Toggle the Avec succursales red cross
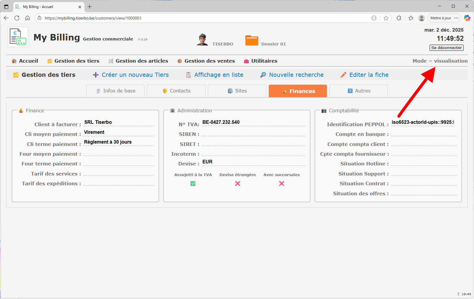 282,183
